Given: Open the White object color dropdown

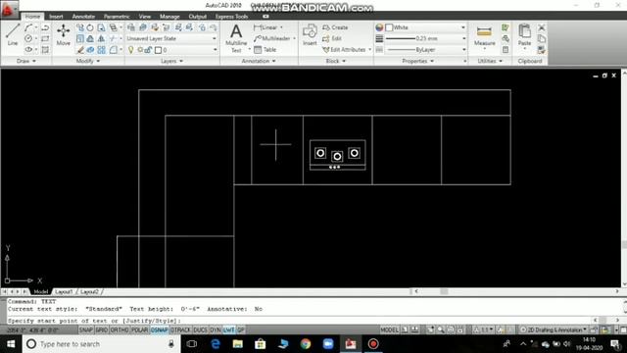Looking at the screenshot, I should click(425, 27).
